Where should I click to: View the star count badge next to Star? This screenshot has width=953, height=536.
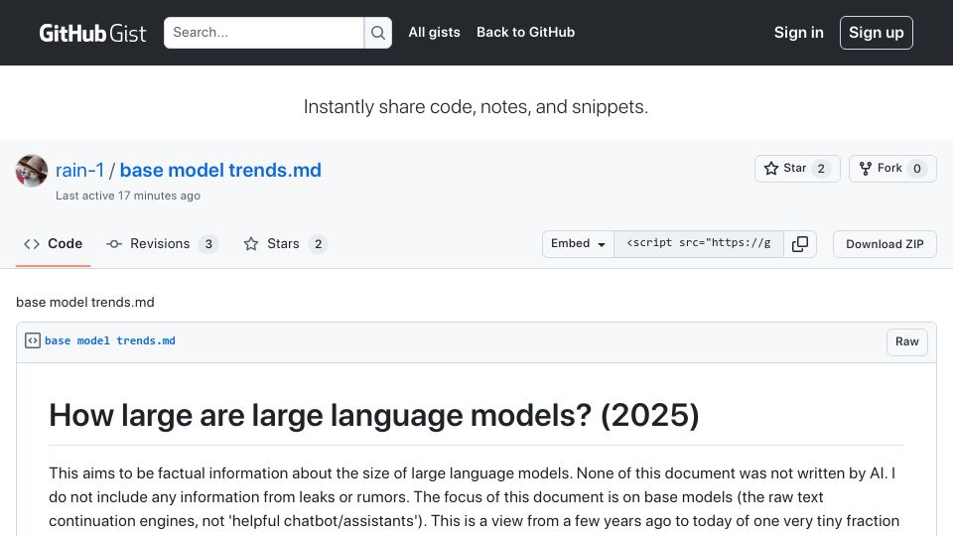point(821,169)
